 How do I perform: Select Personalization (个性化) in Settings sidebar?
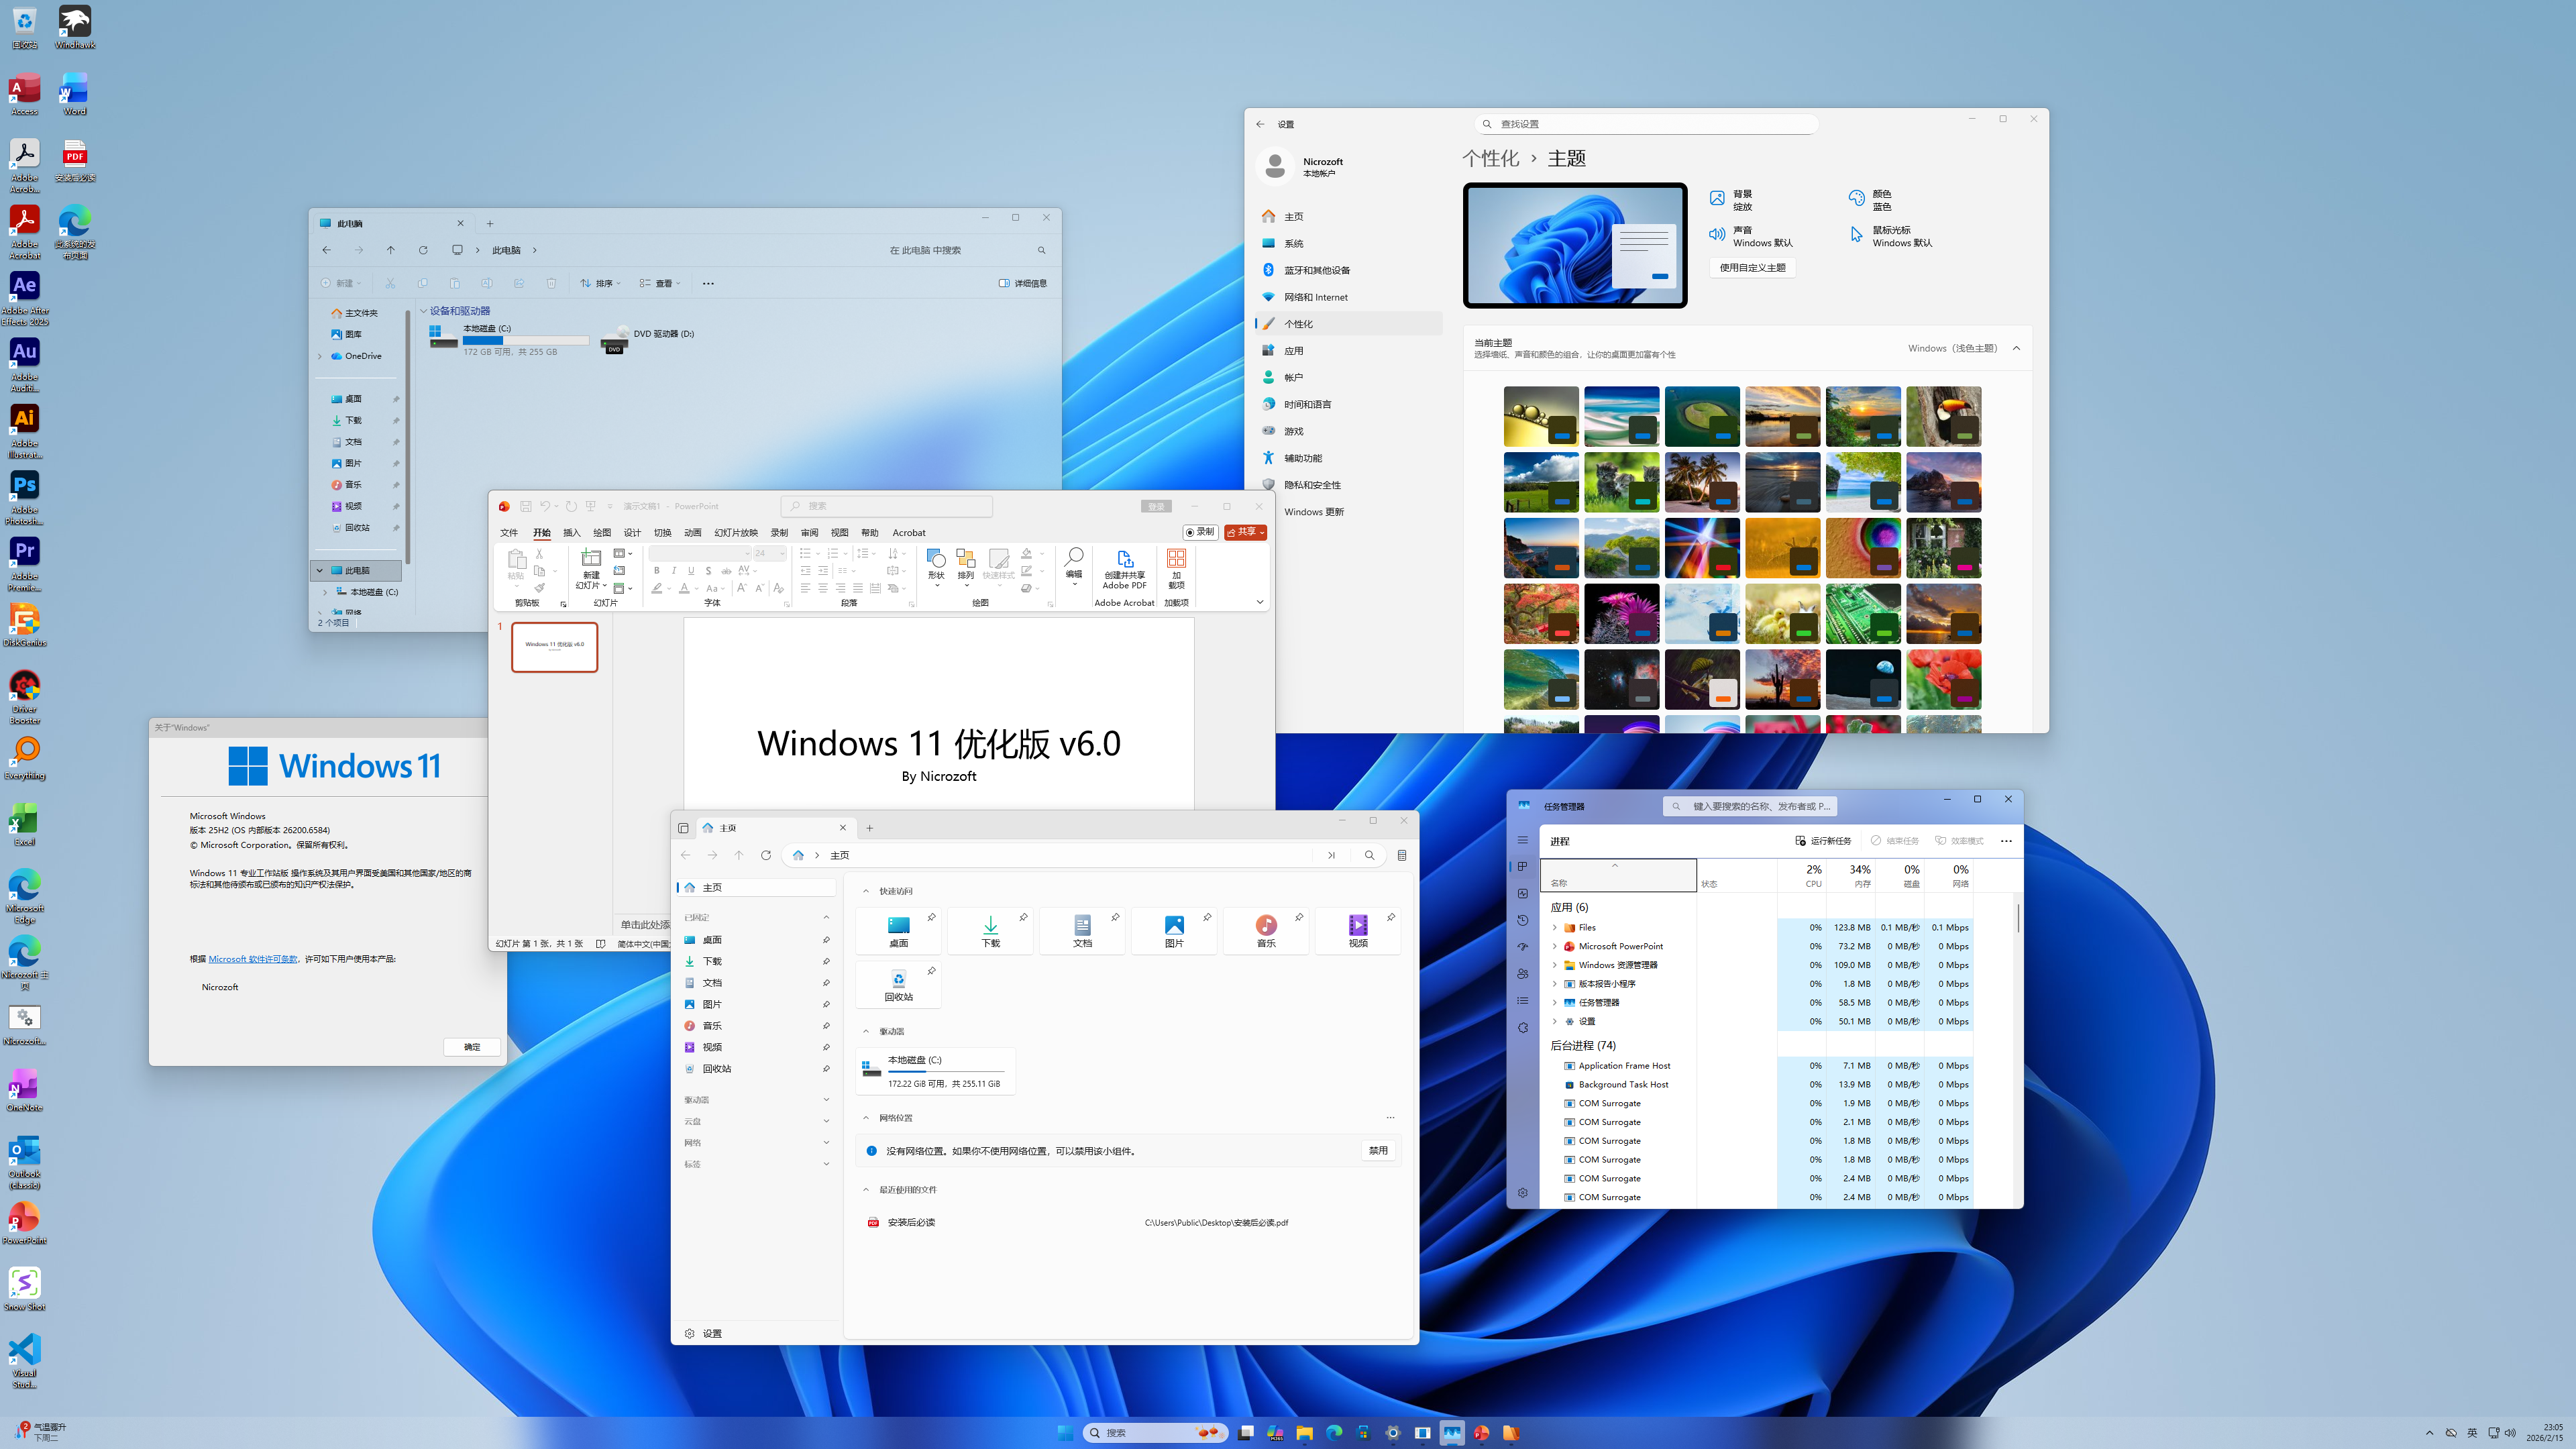click(x=1298, y=324)
